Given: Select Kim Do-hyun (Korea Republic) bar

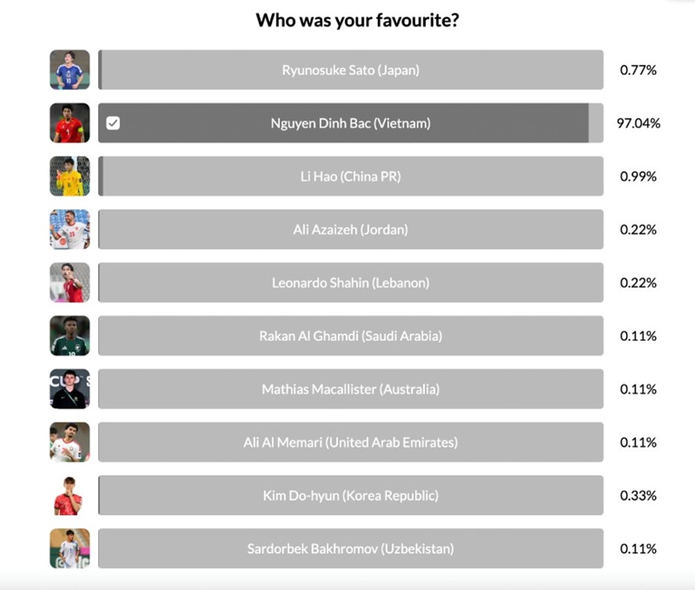Looking at the screenshot, I should click(350, 496).
